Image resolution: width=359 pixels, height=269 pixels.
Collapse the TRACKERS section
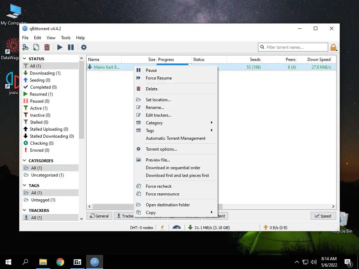pos(25,210)
